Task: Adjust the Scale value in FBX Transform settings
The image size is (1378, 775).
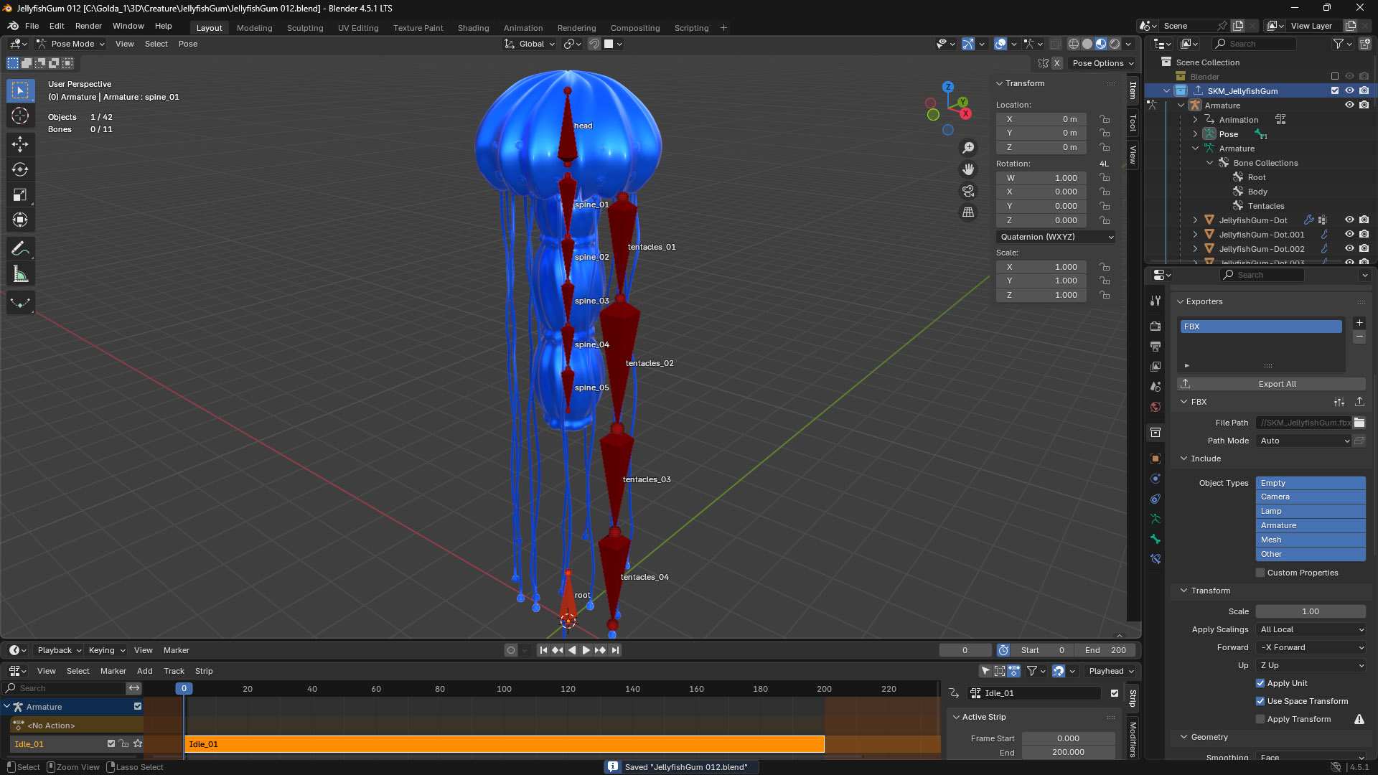Action: point(1311,611)
